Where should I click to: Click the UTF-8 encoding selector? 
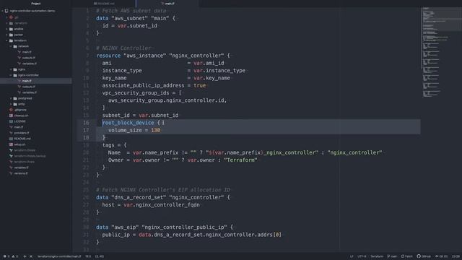pyautogui.click(x=362, y=256)
